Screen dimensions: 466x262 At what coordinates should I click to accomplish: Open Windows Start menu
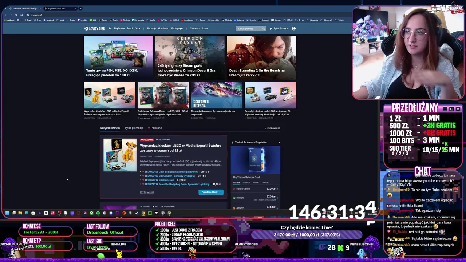click(7, 213)
